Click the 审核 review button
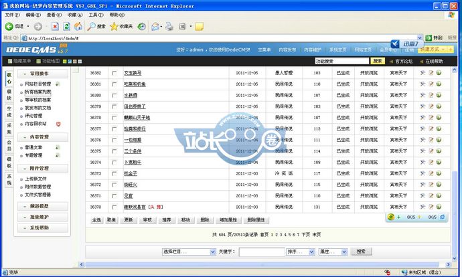Viewport: 462px width, 277px height. click(x=147, y=220)
